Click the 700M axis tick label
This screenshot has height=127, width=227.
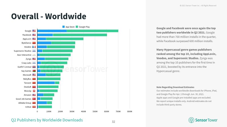coord(118,111)
